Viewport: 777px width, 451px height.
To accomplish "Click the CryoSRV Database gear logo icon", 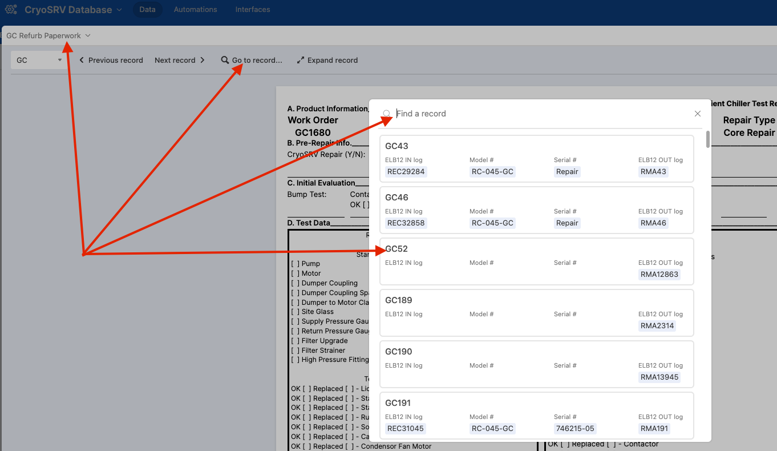I will (x=11, y=10).
